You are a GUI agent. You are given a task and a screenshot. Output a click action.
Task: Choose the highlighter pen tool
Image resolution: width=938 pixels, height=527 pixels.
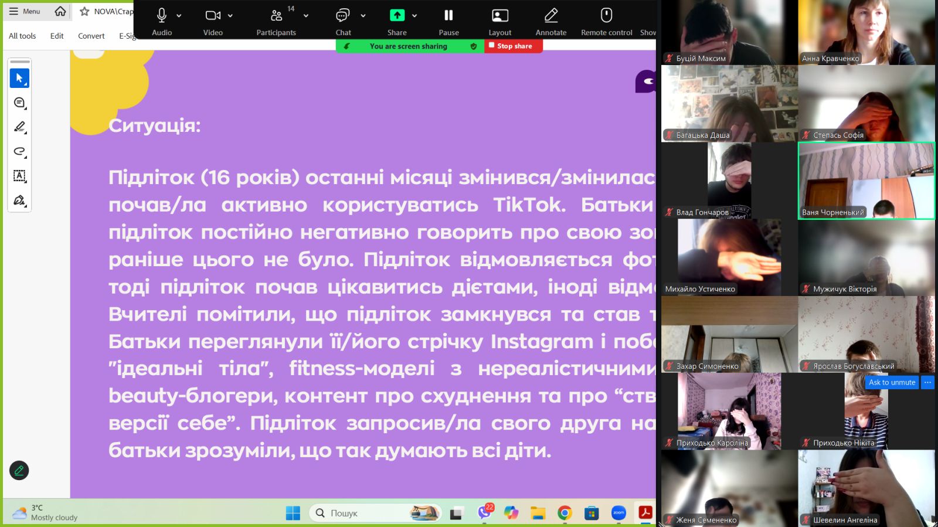pyautogui.click(x=19, y=127)
